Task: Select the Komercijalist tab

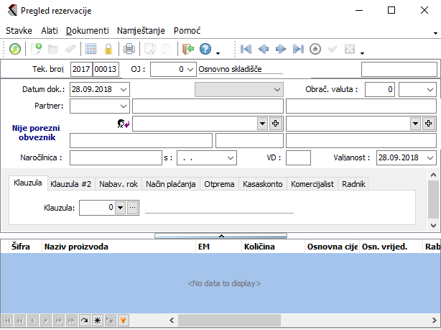Action: [x=312, y=184]
